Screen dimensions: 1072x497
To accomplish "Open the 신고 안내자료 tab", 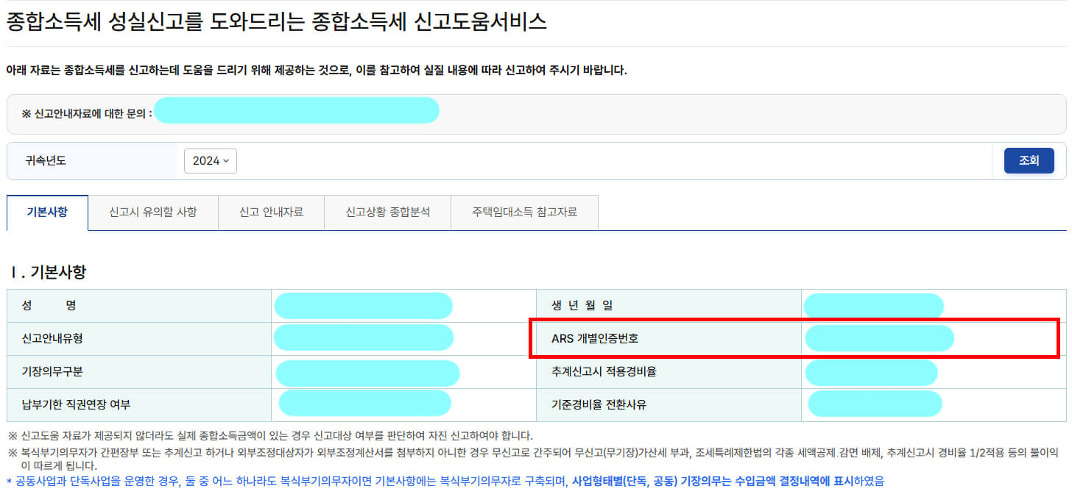I will (x=271, y=212).
